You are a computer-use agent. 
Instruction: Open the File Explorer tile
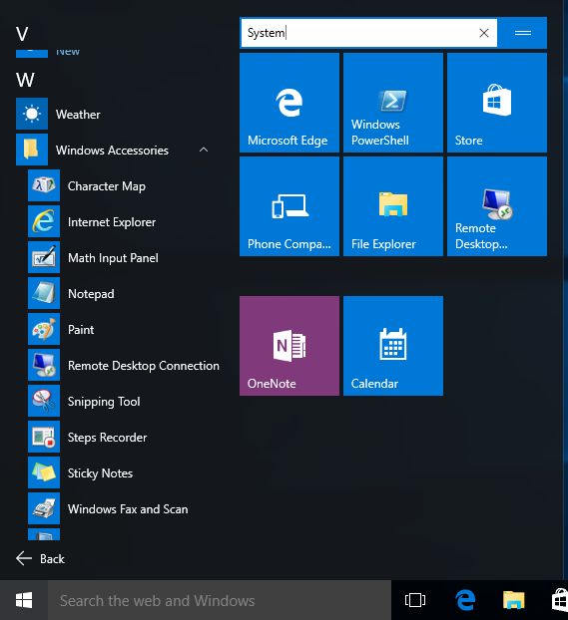point(393,206)
